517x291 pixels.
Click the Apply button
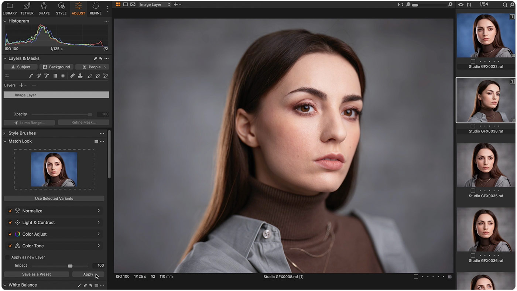pos(88,274)
